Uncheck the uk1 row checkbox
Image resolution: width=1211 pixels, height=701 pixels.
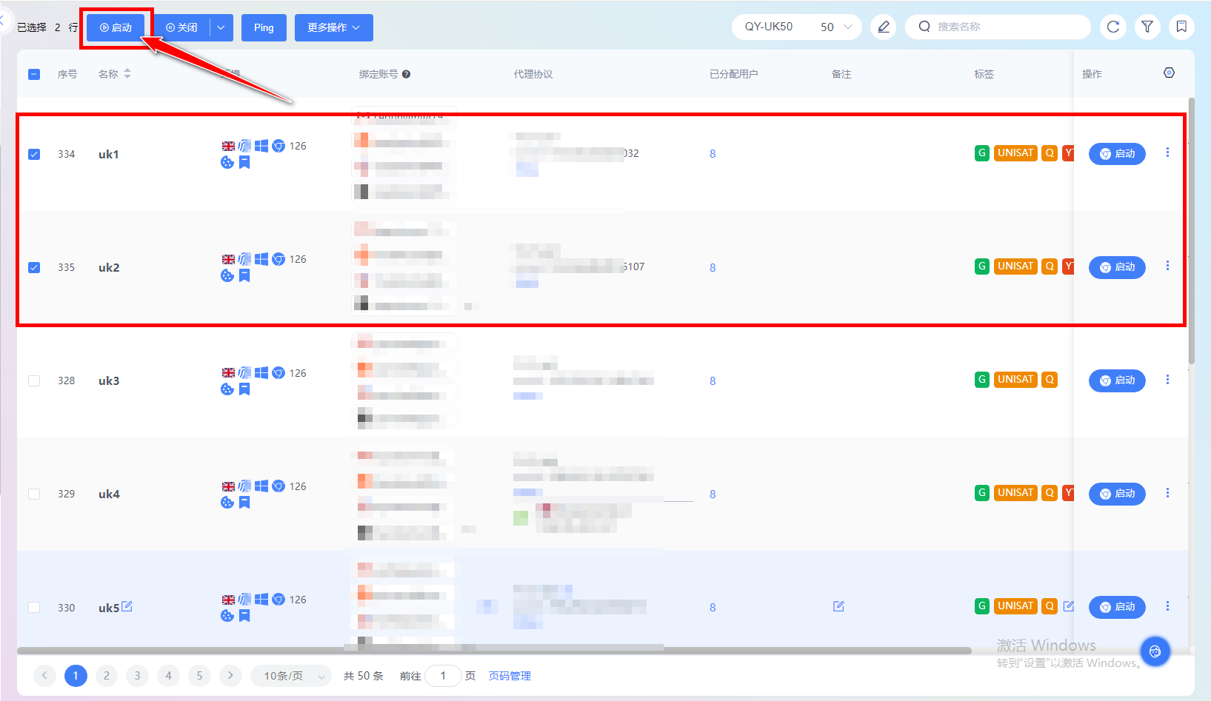point(34,154)
